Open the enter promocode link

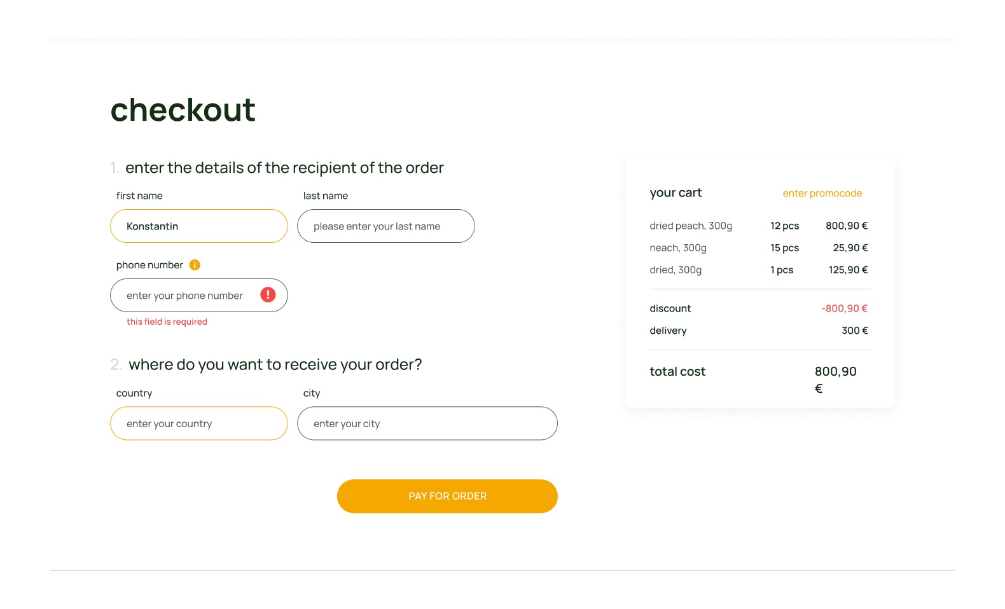[822, 193]
